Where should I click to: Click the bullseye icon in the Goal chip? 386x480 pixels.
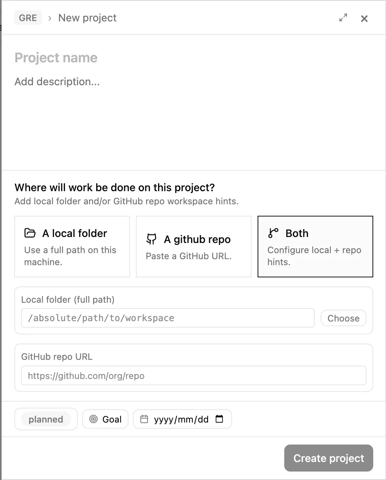94,419
